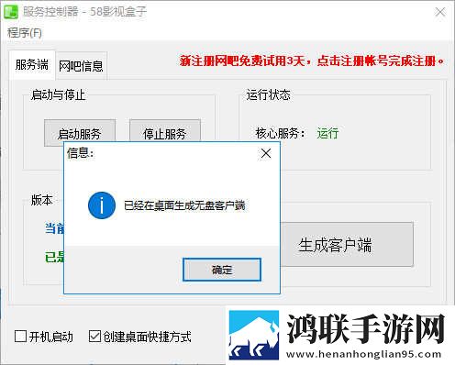Close the 信息 dialog with its X
The width and height of the screenshot is (455, 365).
pos(266,153)
